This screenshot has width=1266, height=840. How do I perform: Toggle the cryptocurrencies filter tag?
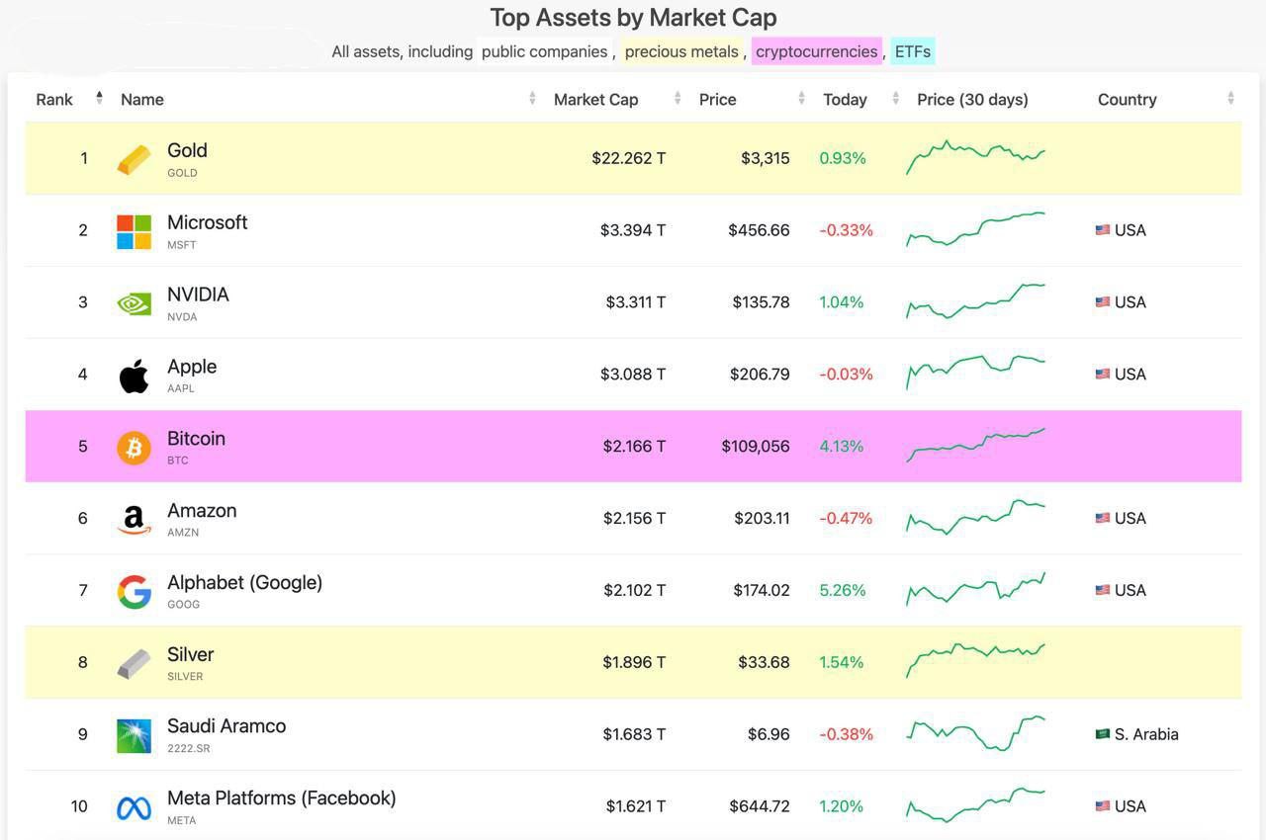pos(816,51)
